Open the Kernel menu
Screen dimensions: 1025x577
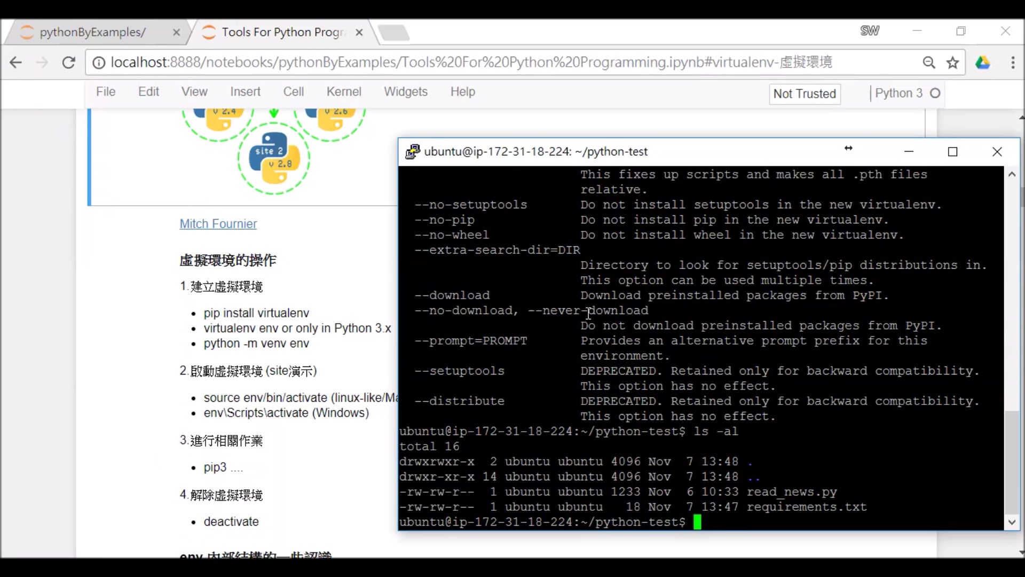[x=343, y=91]
